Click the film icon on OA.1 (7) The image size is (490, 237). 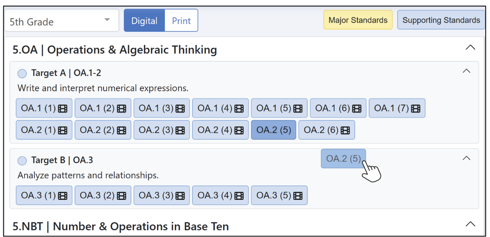pos(415,108)
